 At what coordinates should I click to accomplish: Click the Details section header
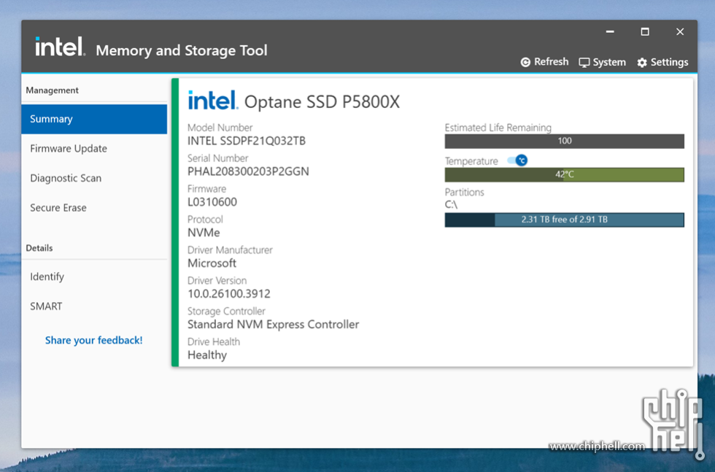(x=39, y=248)
